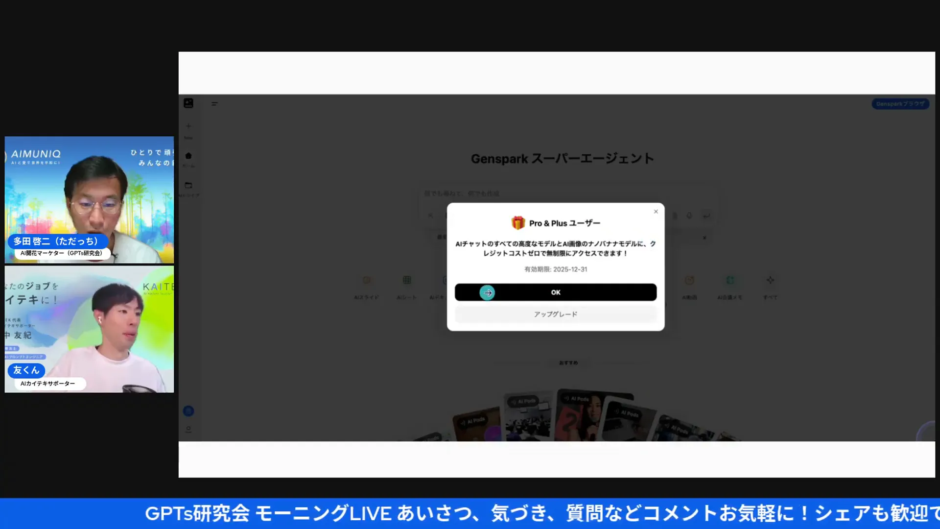Open the AI動画 tool icon

click(689, 281)
